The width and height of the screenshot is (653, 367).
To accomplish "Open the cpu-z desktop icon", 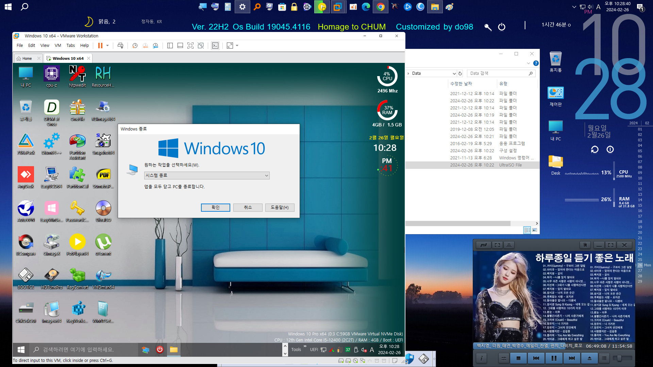I will coord(51,76).
